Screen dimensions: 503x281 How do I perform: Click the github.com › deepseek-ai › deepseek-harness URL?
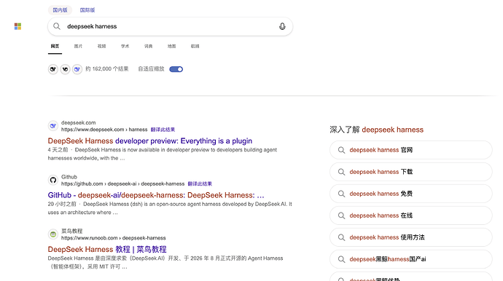coord(123,183)
